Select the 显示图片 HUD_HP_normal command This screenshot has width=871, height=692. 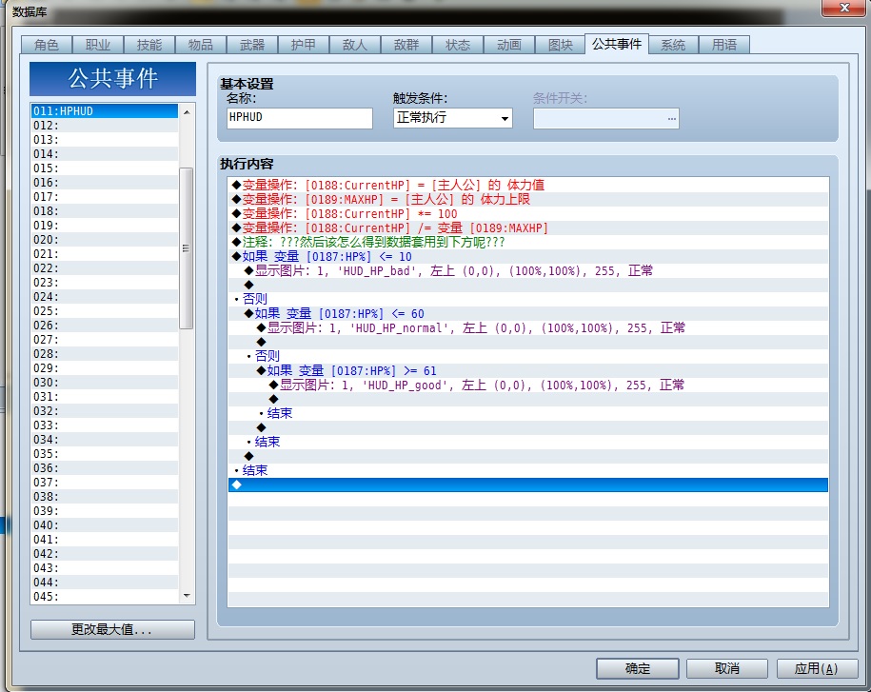click(528, 328)
